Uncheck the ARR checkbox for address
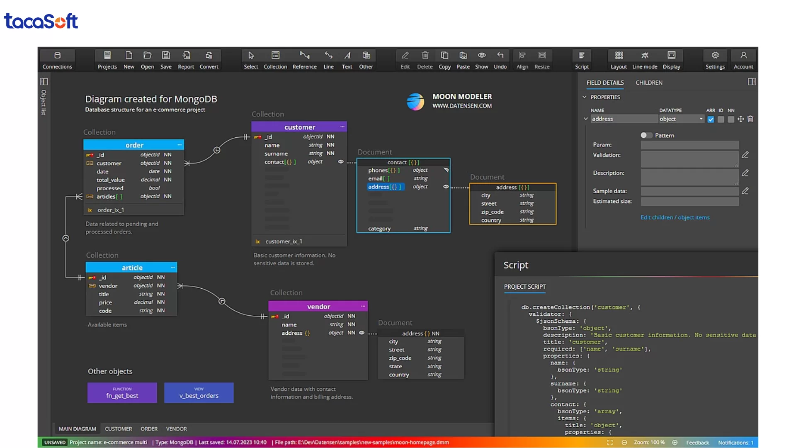This screenshot has width=796, height=448. point(711,119)
